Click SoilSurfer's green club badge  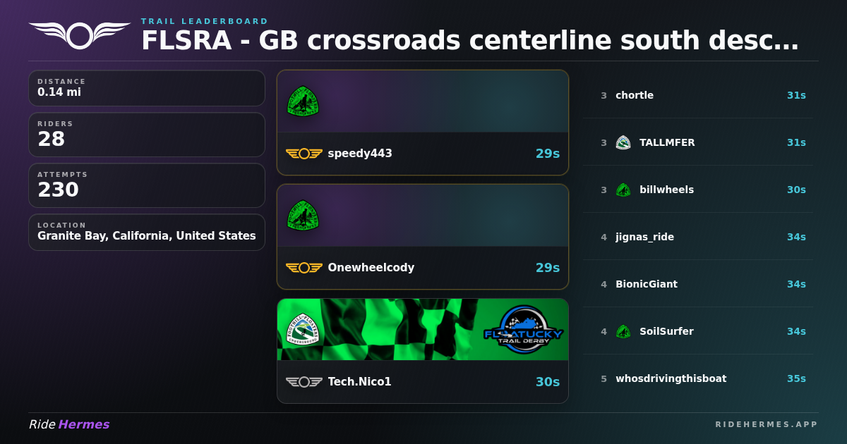click(x=623, y=331)
